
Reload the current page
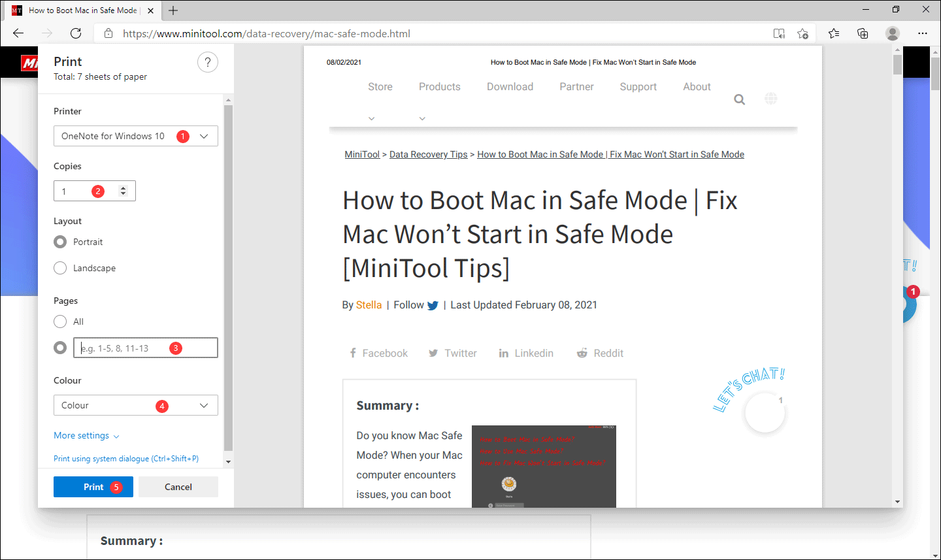coord(76,33)
